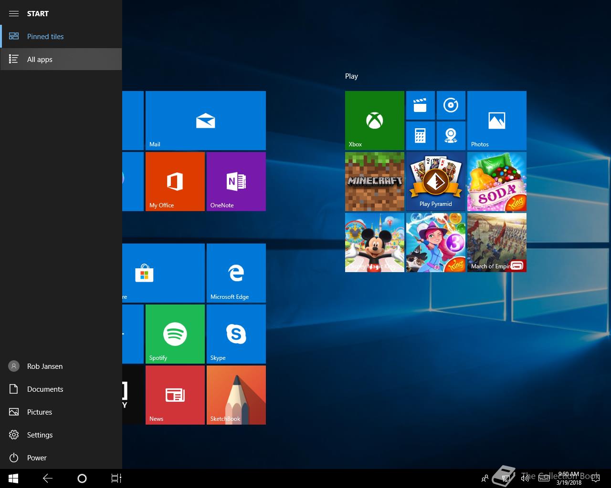This screenshot has height=488, width=611.
Task: Open the Groove Music disc tile
Action: click(451, 105)
